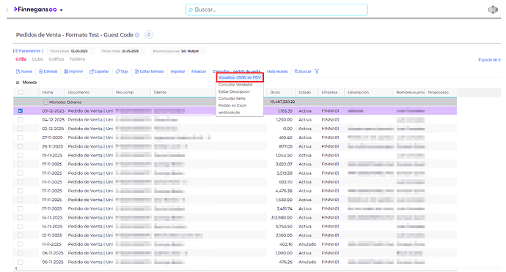This screenshot has width=506, height=272.
Task: Click the 10,487,320.22 group total
Action: click(x=282, y=102)
